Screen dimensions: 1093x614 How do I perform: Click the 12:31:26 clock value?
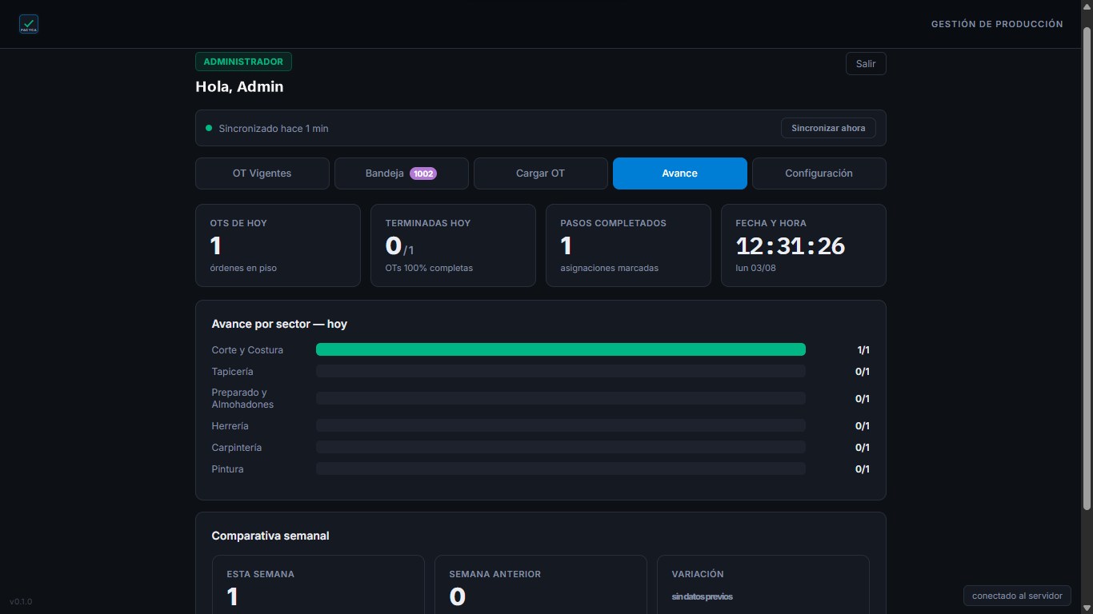point(791,245)
